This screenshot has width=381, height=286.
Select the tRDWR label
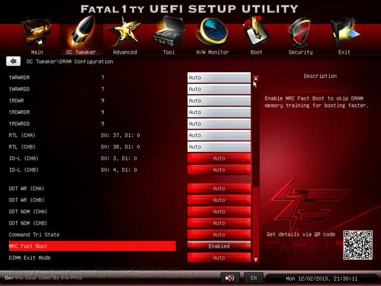[16, 101]
